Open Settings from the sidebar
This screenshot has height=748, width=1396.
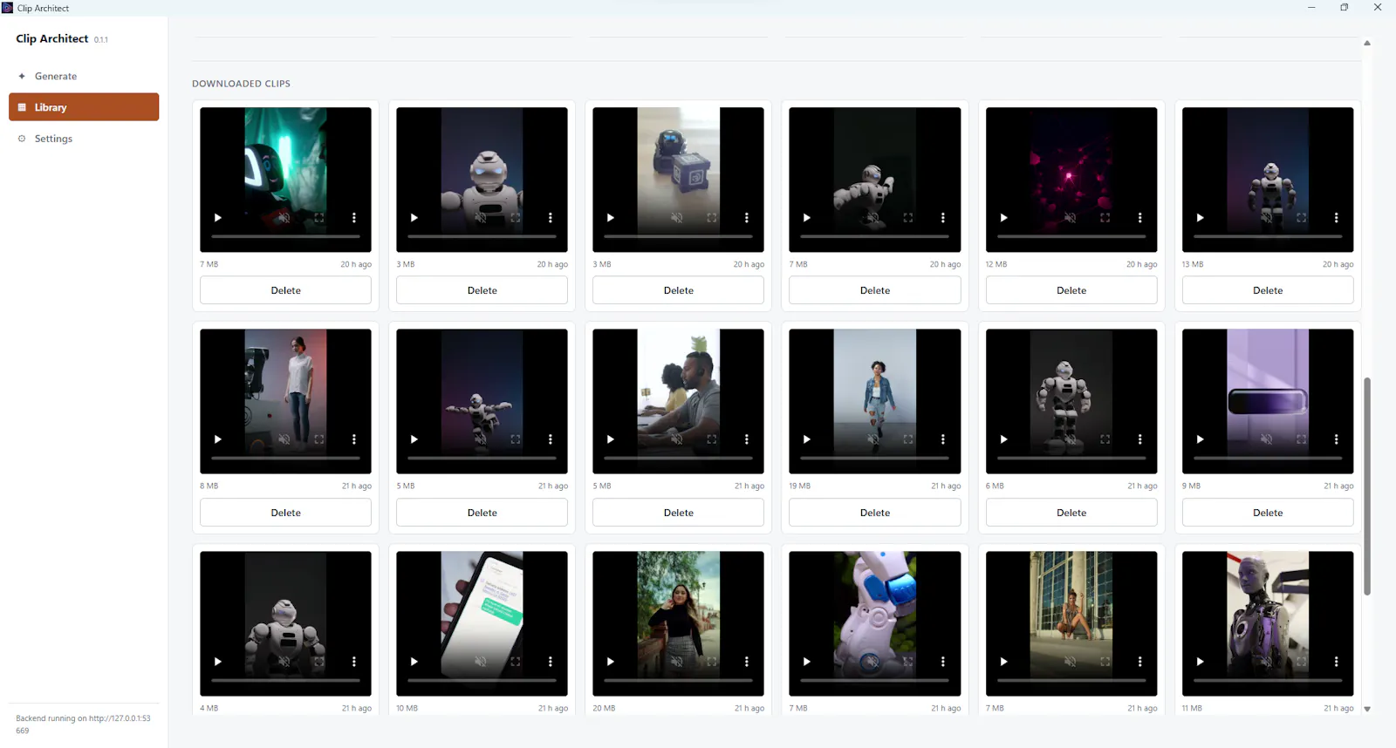pos(84,139)
